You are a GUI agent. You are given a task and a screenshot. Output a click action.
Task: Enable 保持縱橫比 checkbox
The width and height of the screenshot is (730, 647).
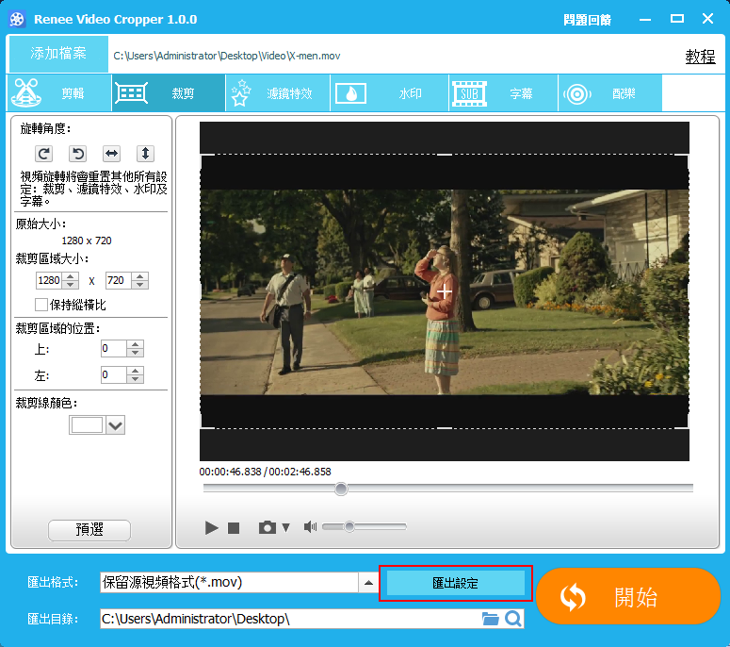pos(41,305)
